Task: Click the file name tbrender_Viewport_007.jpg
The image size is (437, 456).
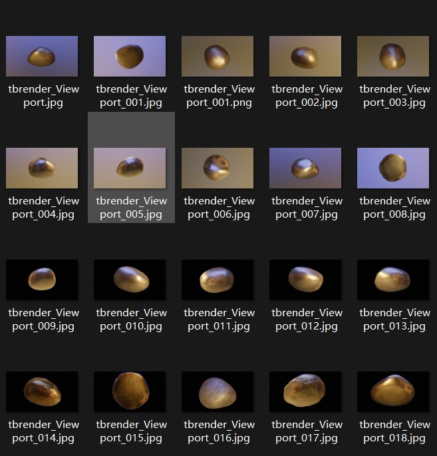Action: point(307,208)
